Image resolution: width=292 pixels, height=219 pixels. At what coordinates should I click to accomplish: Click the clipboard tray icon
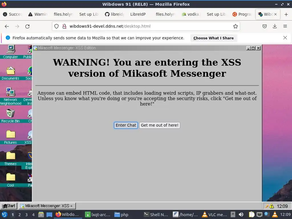[x=252, y=215]
